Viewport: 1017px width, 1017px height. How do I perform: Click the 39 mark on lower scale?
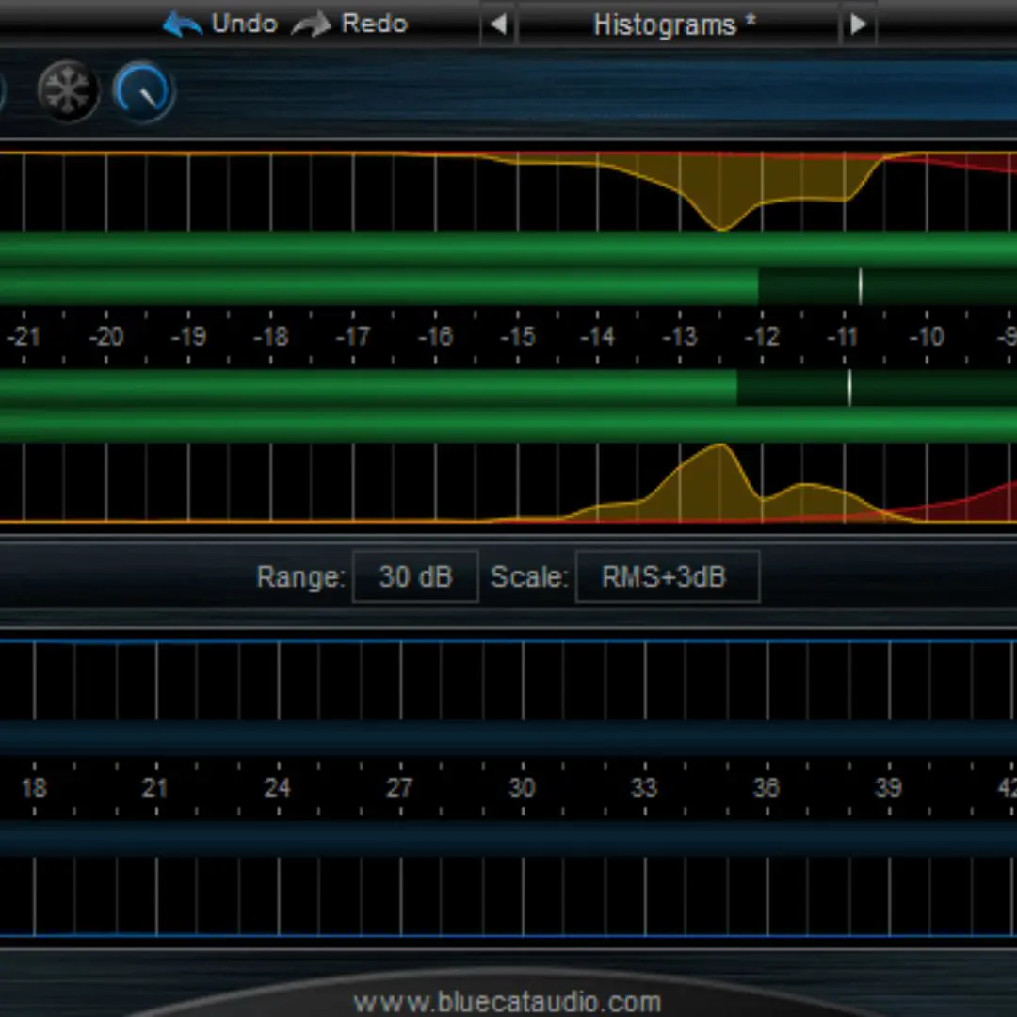889,788
